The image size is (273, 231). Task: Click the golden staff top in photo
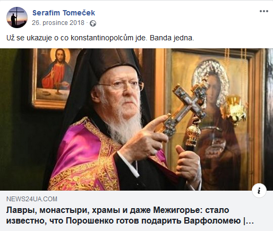pyautogui.click(x=192, y=132)
